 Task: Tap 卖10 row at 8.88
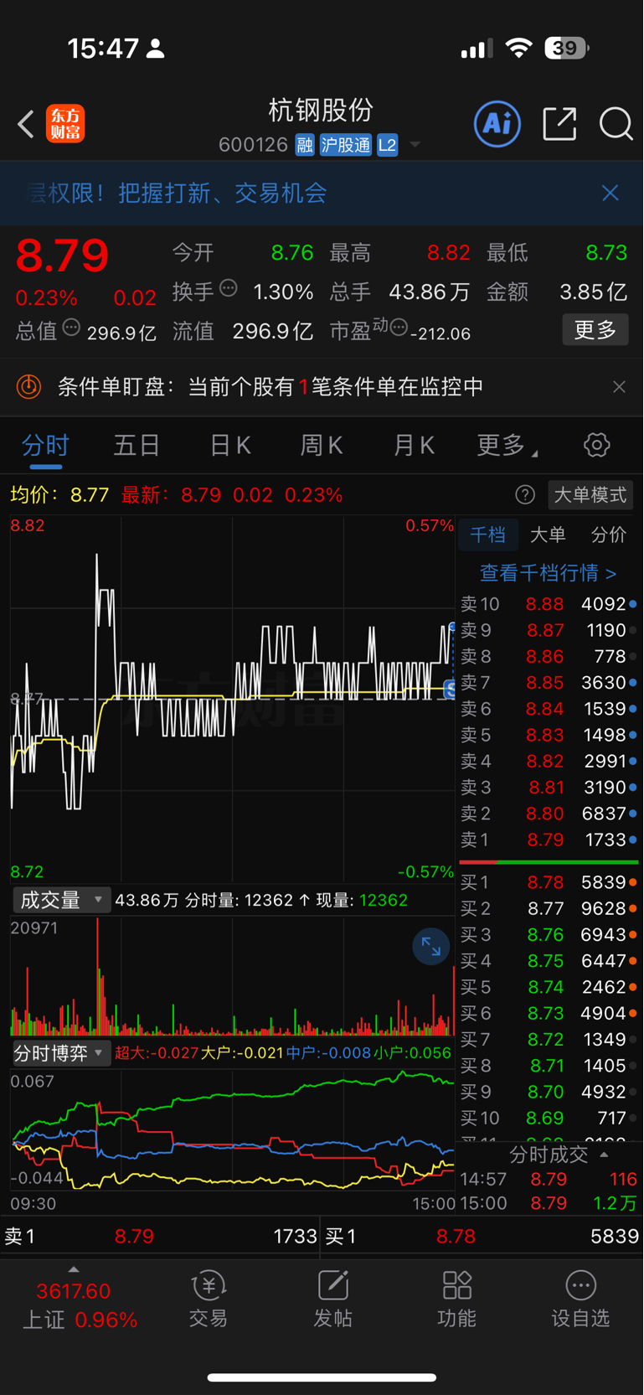click(548, 604)
